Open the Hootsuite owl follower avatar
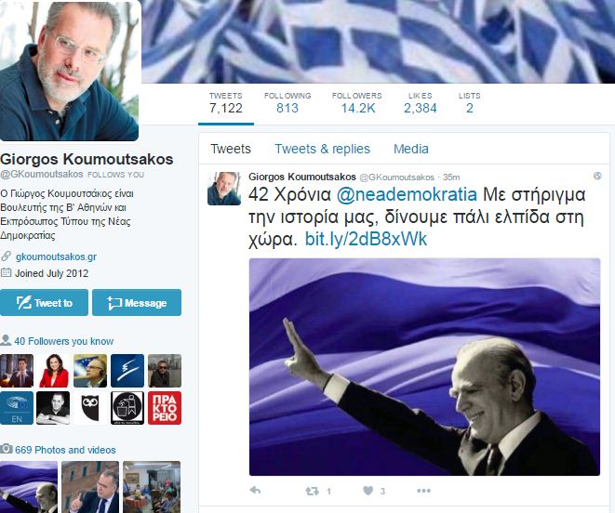 (90, 408)
